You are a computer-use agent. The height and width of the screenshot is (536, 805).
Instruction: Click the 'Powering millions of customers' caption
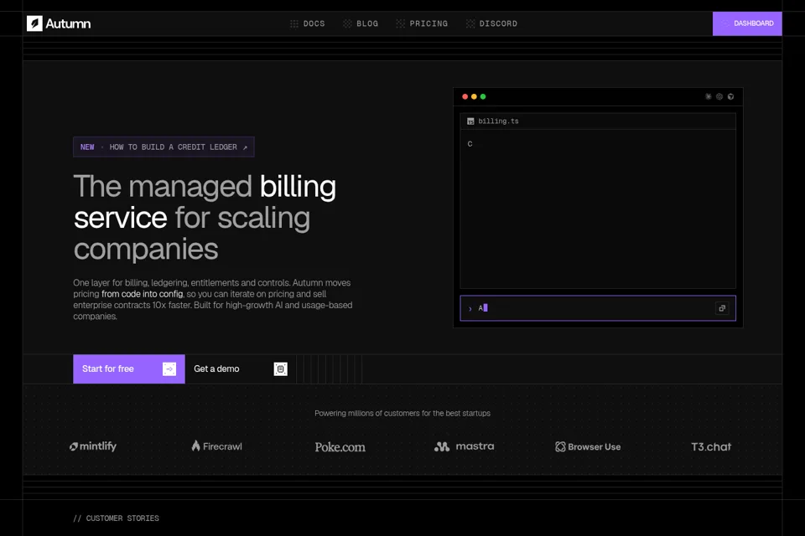click(402, 414)
